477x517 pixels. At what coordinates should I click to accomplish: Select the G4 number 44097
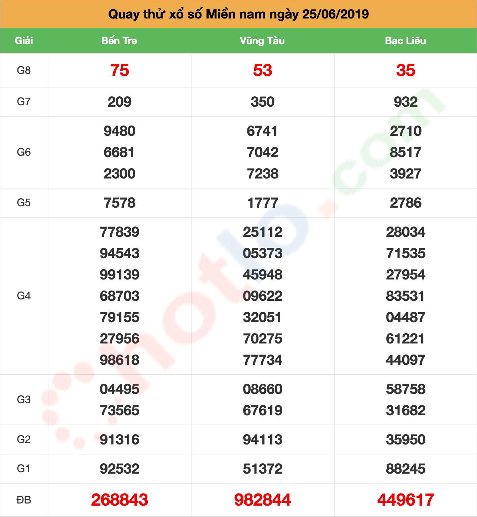406,360
